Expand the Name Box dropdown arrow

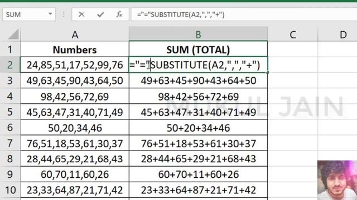(x=50, y=14)
